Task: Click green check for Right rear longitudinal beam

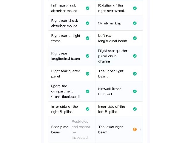Action: pos(87,56)
